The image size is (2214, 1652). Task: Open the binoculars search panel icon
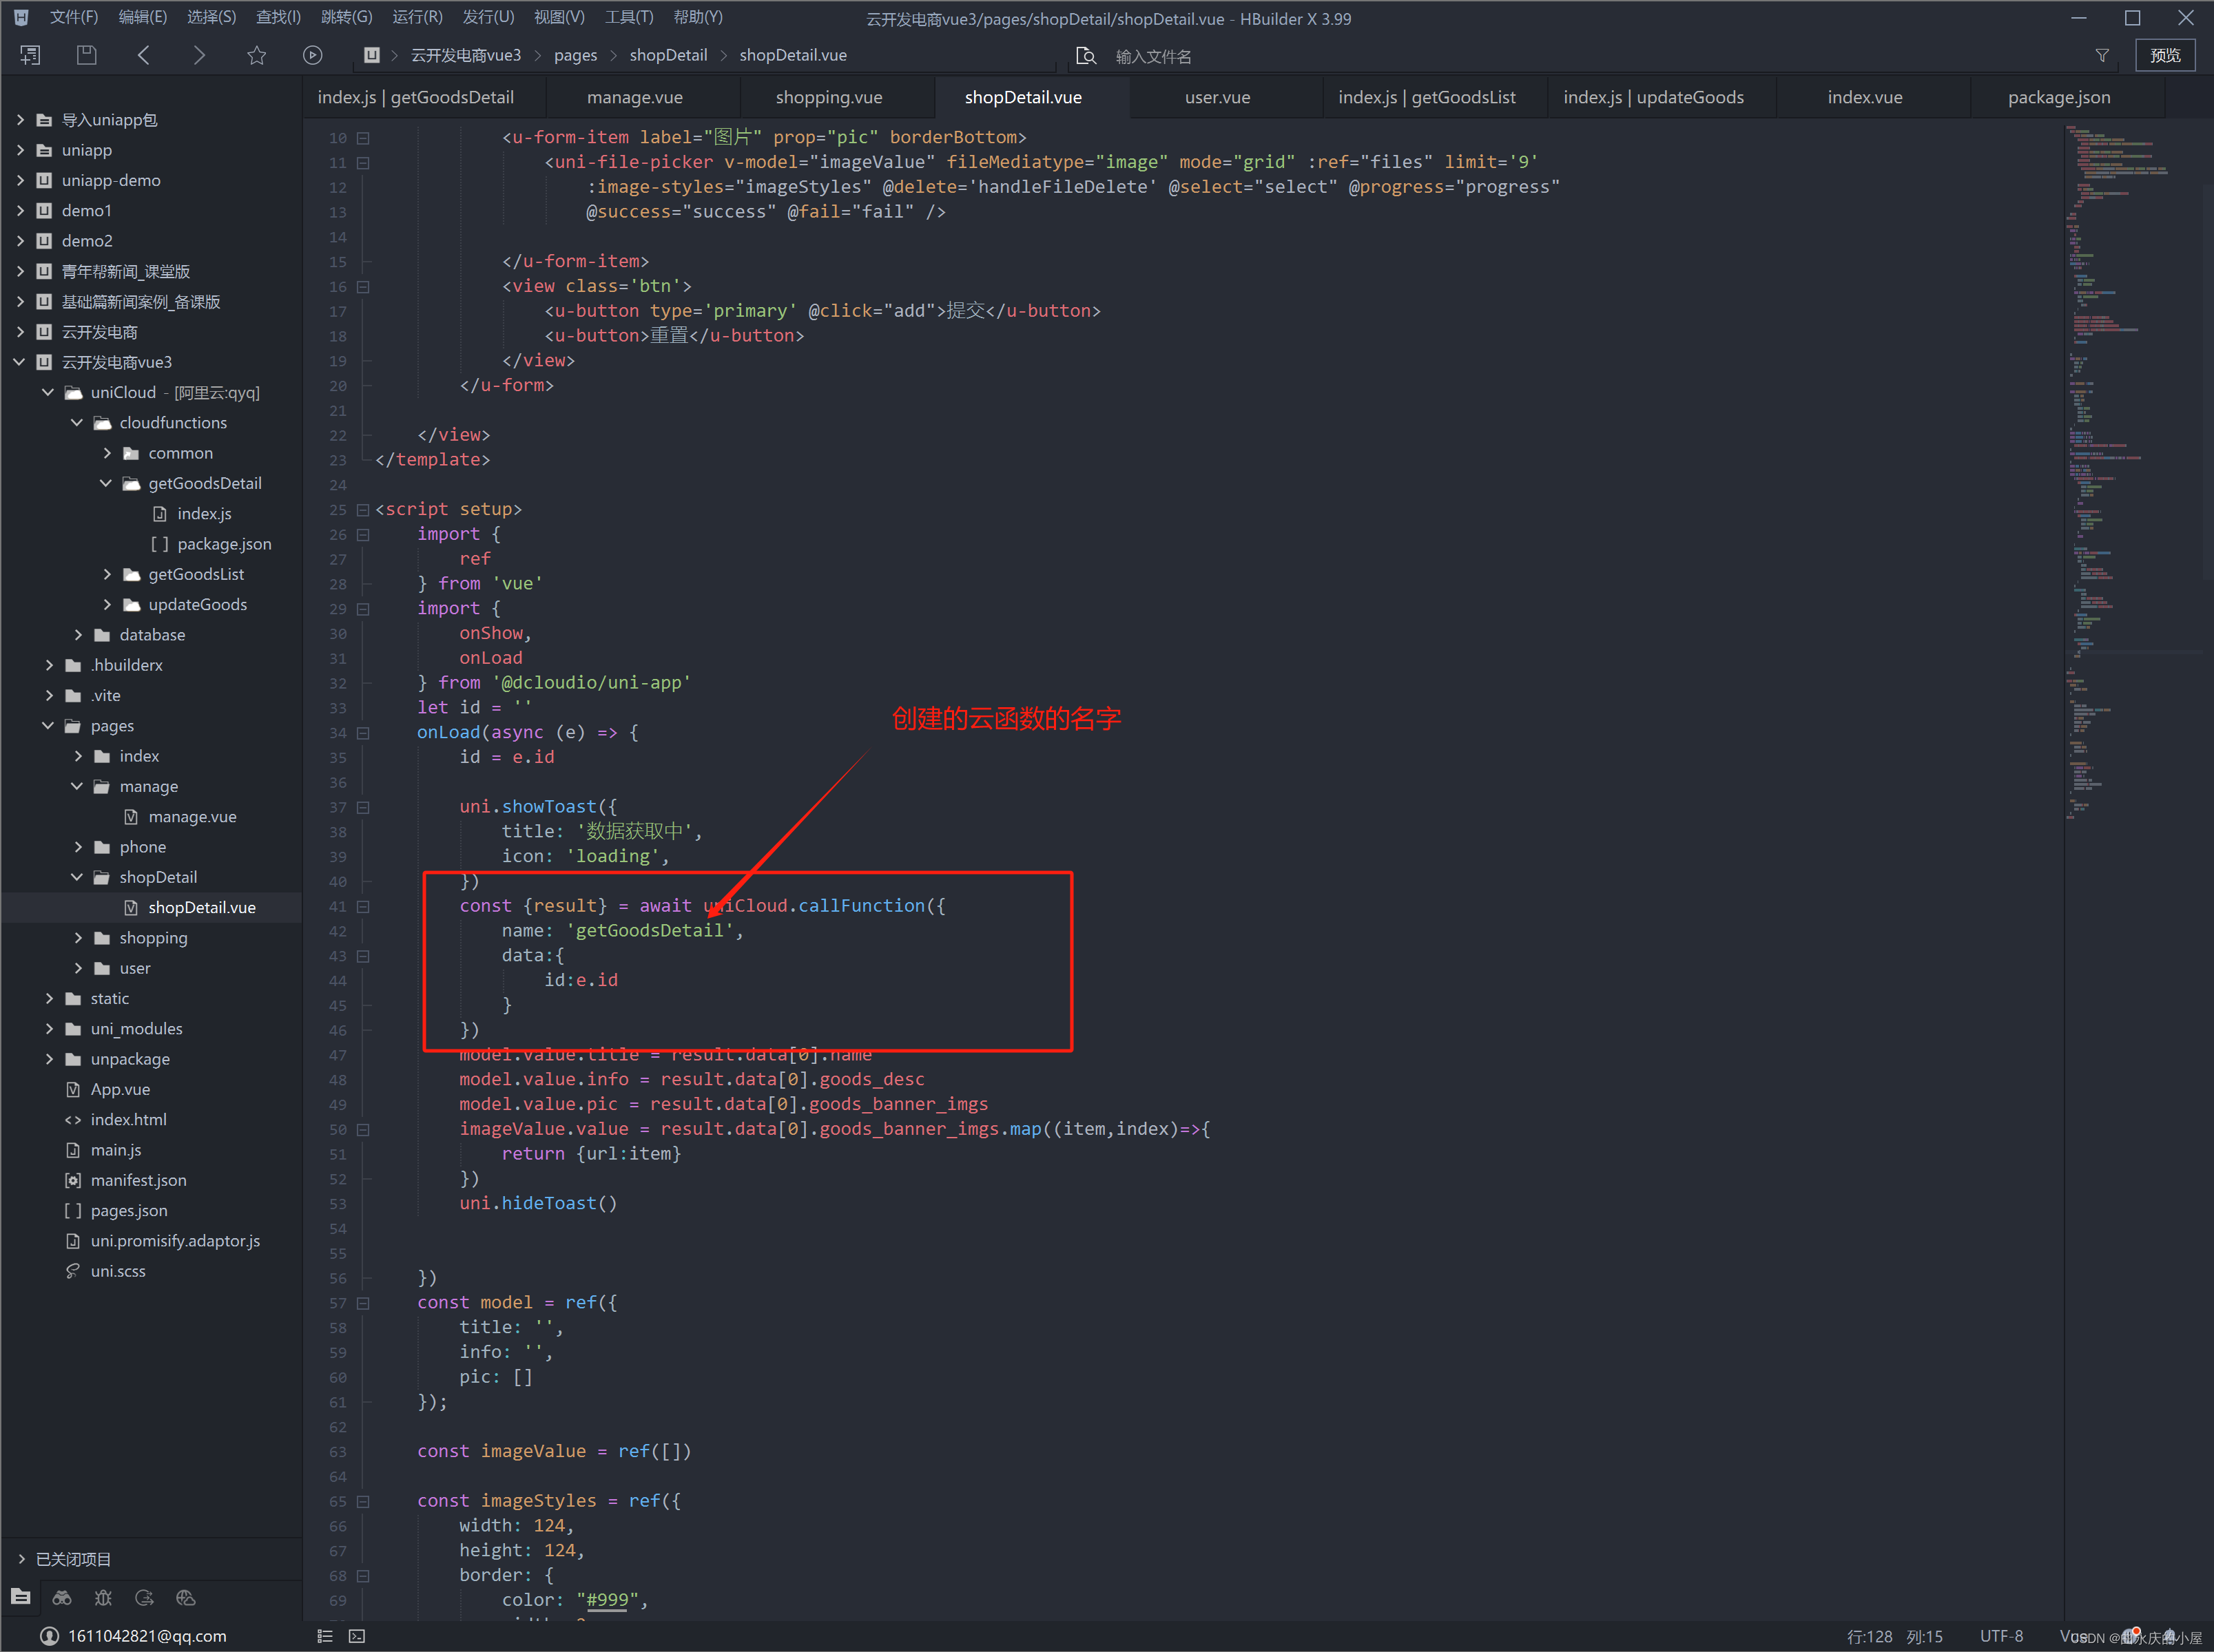tap(62, 1597)
